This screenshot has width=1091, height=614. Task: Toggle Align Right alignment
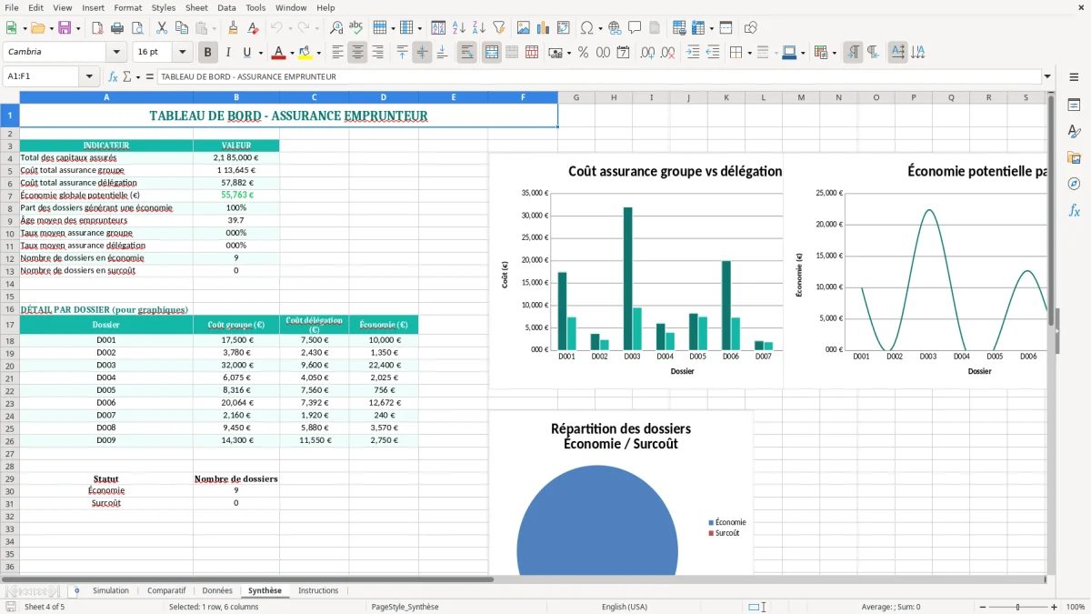click(377, 53)
